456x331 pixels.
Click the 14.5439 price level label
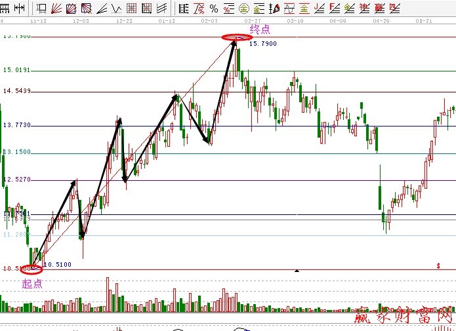16,91
